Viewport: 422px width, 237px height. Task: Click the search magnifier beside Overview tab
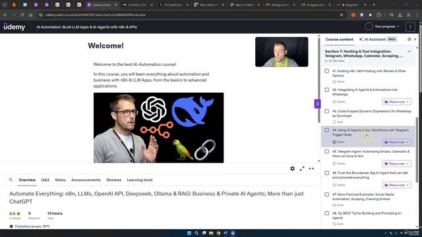(x=11, y=180)
